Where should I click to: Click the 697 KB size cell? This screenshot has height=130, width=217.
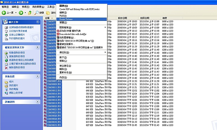click(x=89, y=116)
